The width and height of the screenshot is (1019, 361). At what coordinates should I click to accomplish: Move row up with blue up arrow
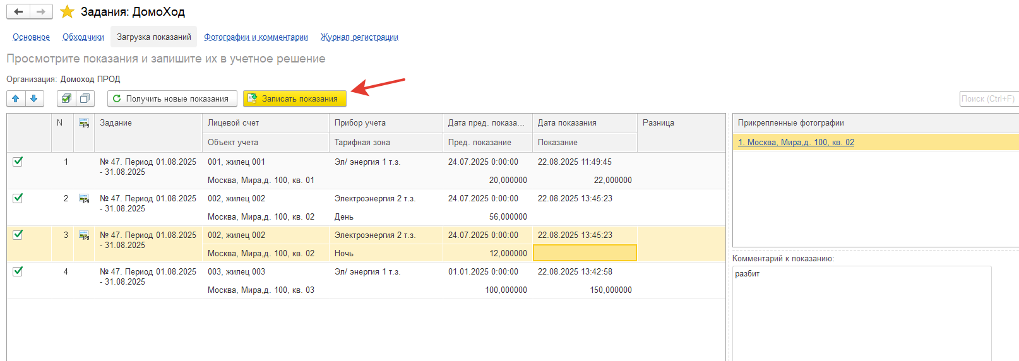point(16,98)
